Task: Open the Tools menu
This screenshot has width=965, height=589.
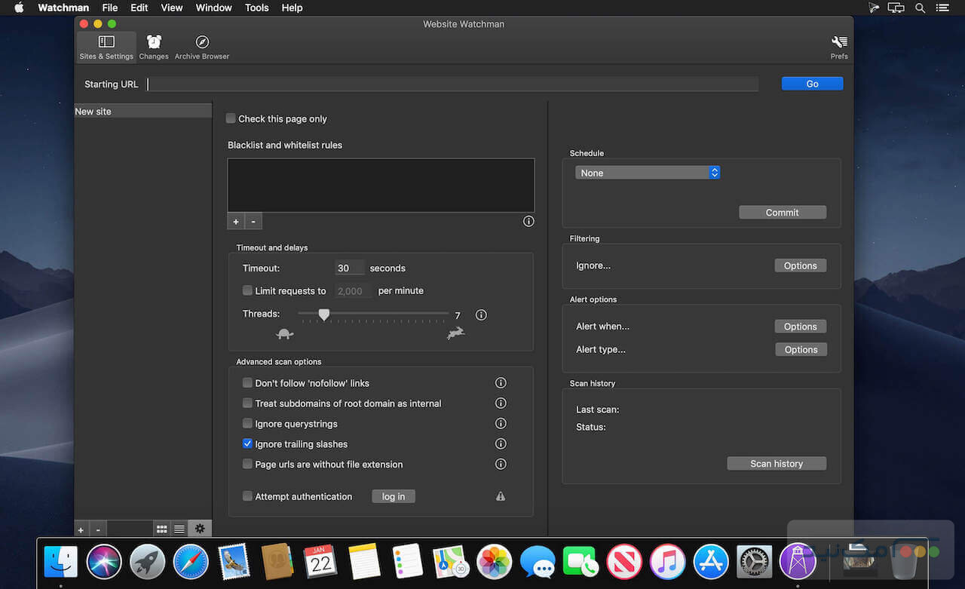Action: (256, 8)
